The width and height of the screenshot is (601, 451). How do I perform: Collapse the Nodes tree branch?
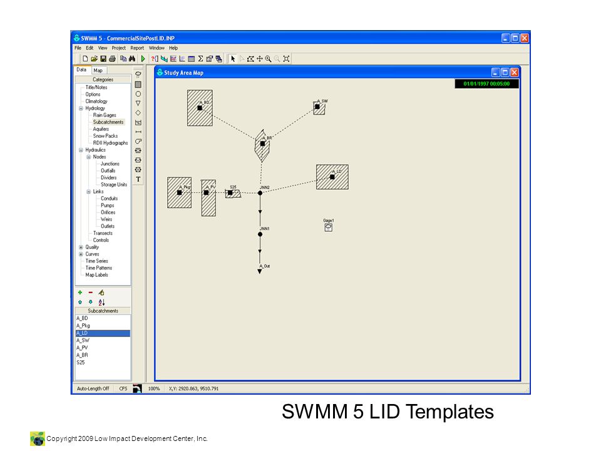[x=88, y=157]
